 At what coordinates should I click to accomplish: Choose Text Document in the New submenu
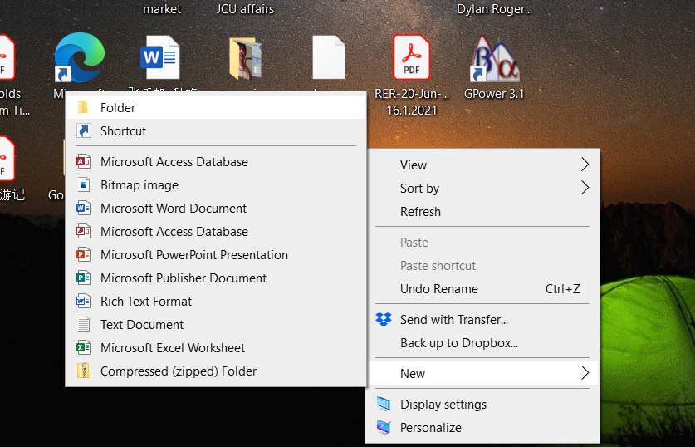click(x=142, y=325)
